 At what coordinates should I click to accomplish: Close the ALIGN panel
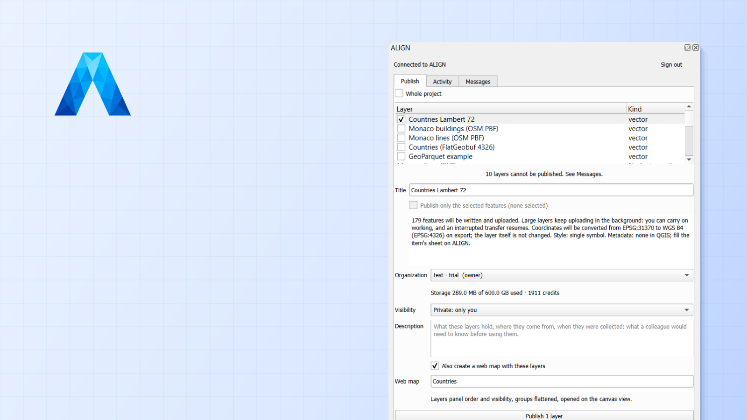[696, 48]
